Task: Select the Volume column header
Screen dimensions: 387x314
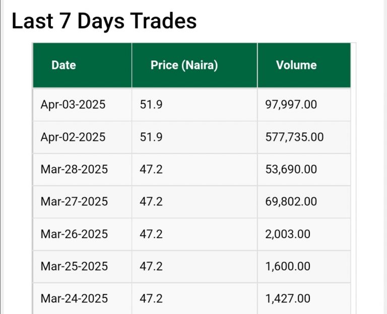Action: pos(296,65)
